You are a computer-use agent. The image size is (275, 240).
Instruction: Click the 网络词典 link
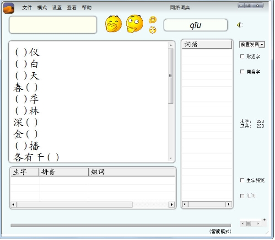pos(180,7)
